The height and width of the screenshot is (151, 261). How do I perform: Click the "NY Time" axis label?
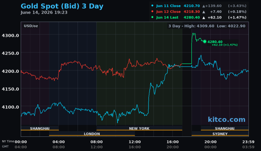pos(8,141)
